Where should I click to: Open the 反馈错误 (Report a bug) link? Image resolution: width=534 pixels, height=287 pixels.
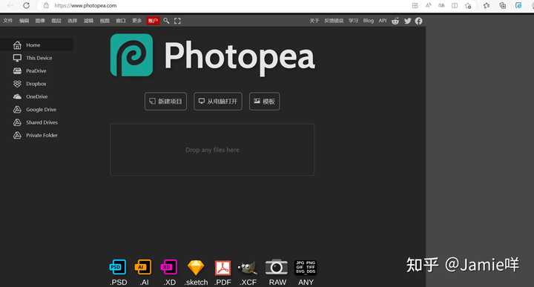334,21
